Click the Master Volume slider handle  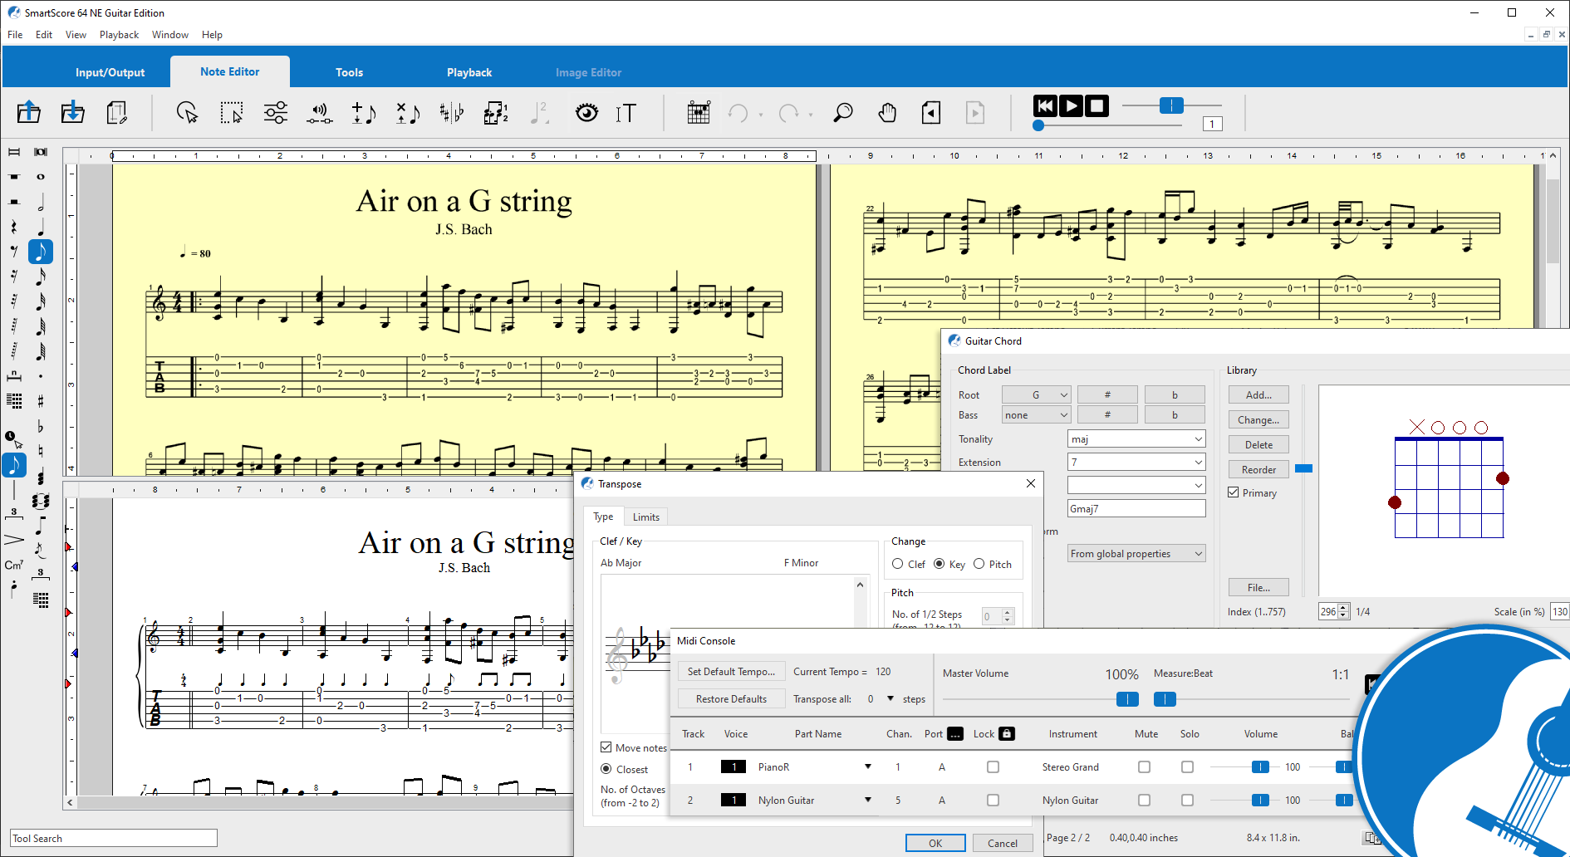pos(1127,699)
